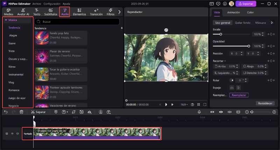Viewport: 280px width, 150px height.
Task: Delete the selected clip with trash icon
Action: tap(21, 112)
